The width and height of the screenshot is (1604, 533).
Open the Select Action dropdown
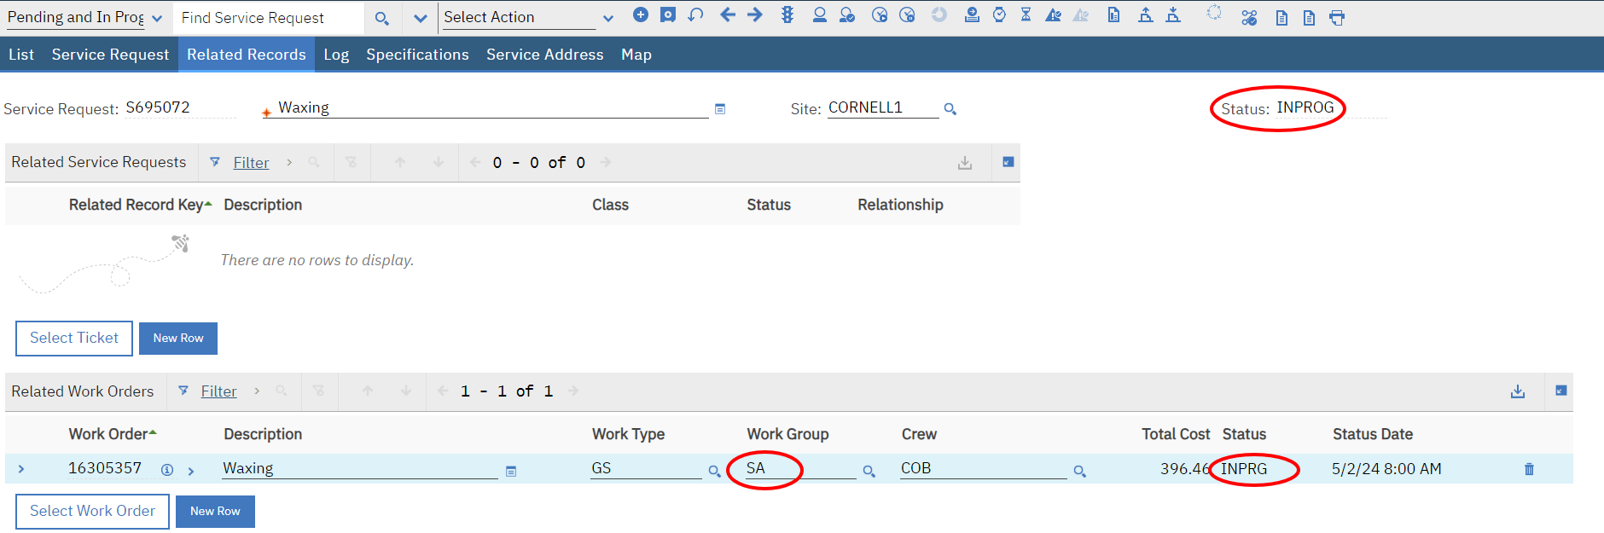607,18
